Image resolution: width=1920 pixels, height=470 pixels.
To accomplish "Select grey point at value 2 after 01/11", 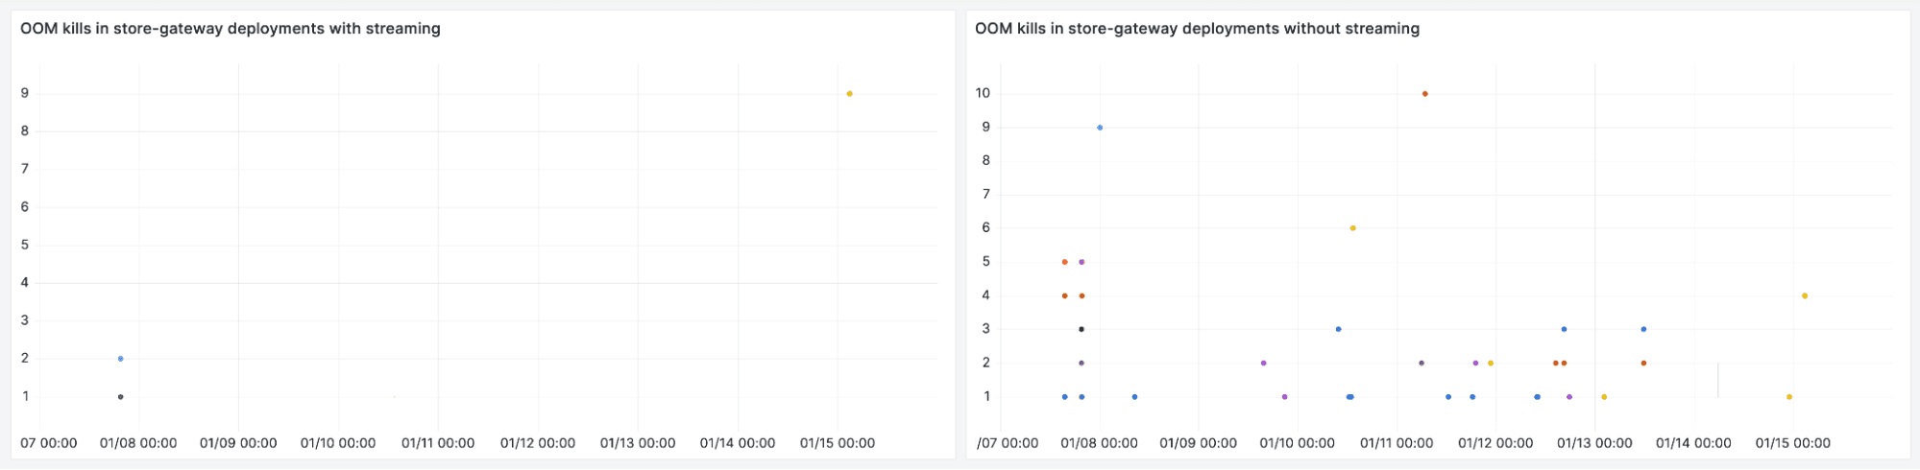I will click(x=1422, y=363).
